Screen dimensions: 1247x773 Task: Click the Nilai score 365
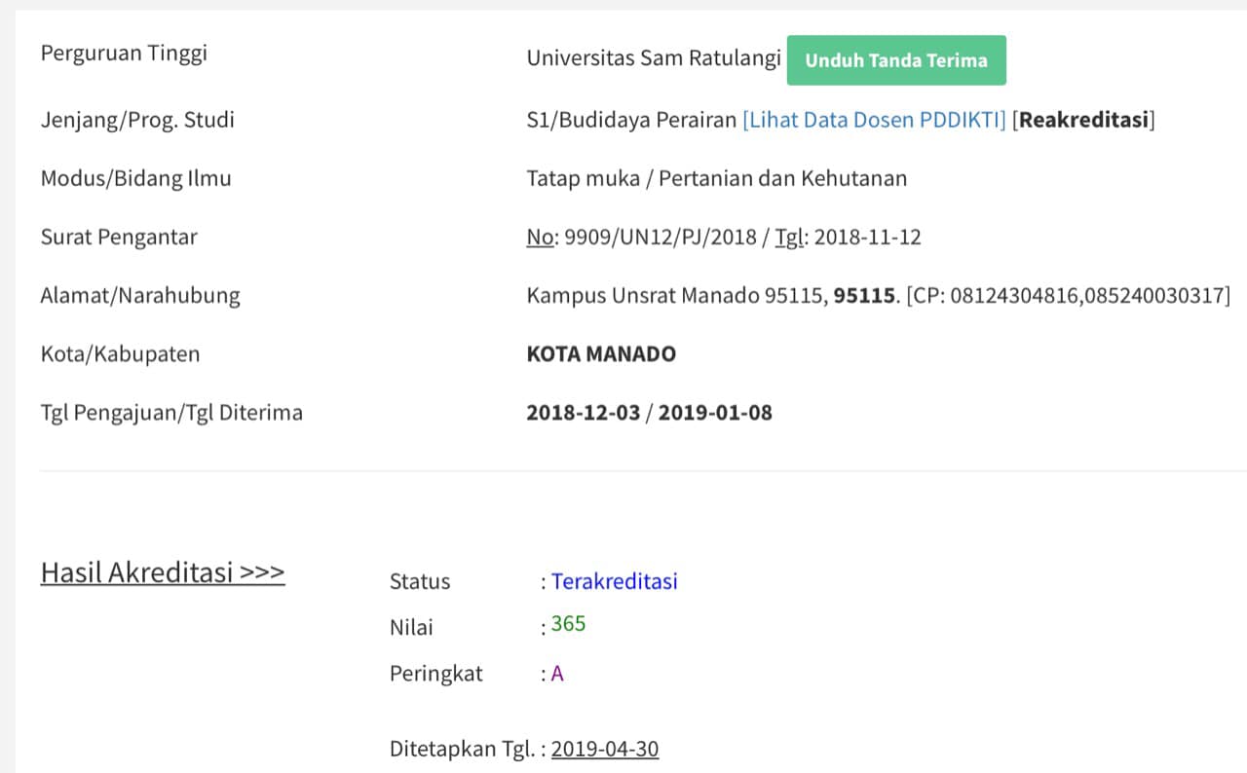[569, 624]
